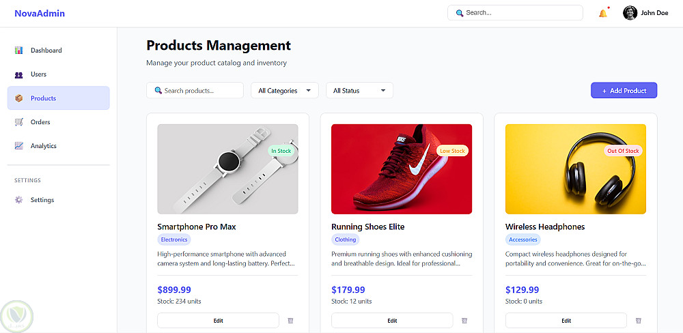Go to Users in the sidebar
Viewport: 683px width, 333px height.
point(38,74)
